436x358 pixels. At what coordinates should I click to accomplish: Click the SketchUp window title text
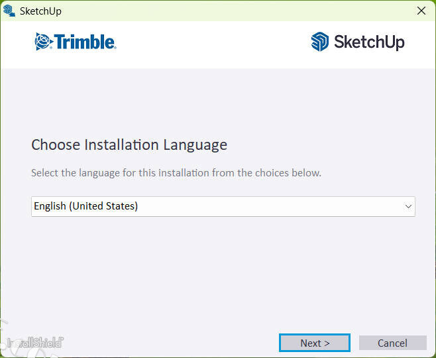pyautogui.click(x=40, y=11)
